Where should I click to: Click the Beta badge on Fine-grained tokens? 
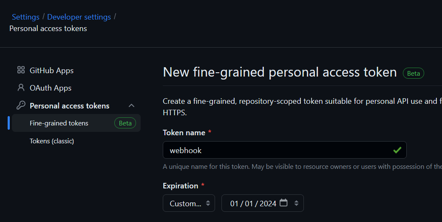[x=125, y=123]
